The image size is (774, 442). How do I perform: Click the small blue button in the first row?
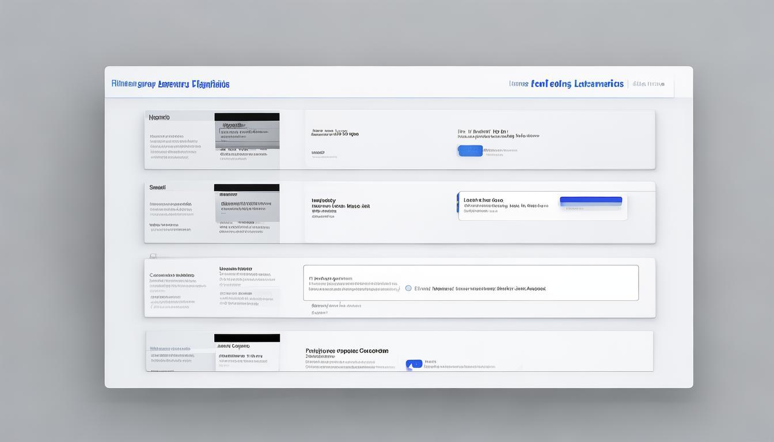(x=470, y=151)
